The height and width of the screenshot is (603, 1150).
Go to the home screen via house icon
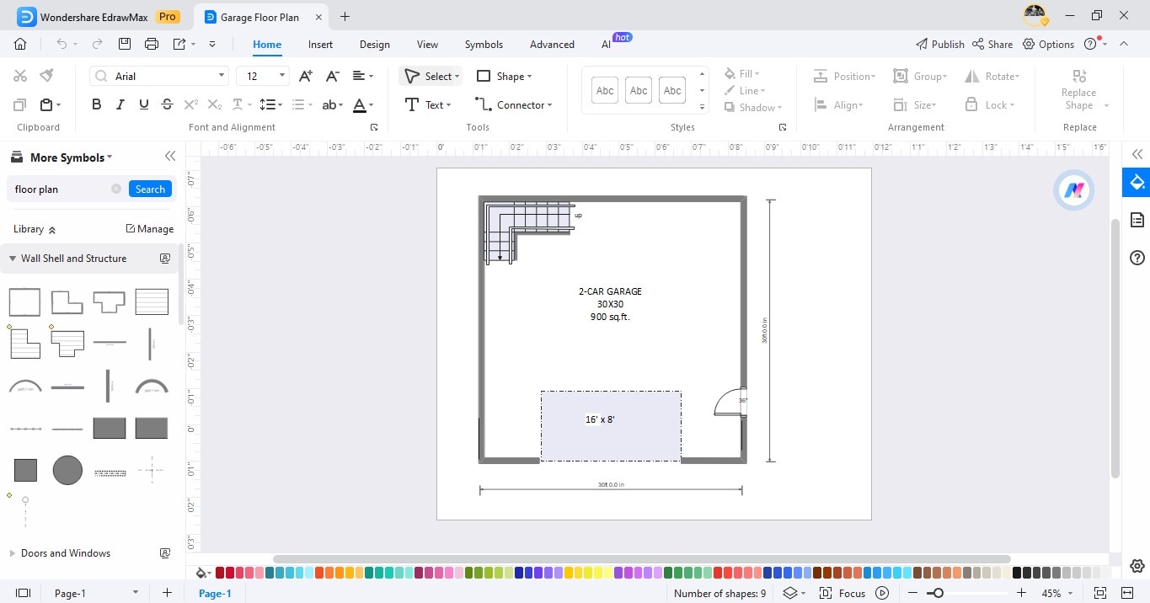point(20,44)
